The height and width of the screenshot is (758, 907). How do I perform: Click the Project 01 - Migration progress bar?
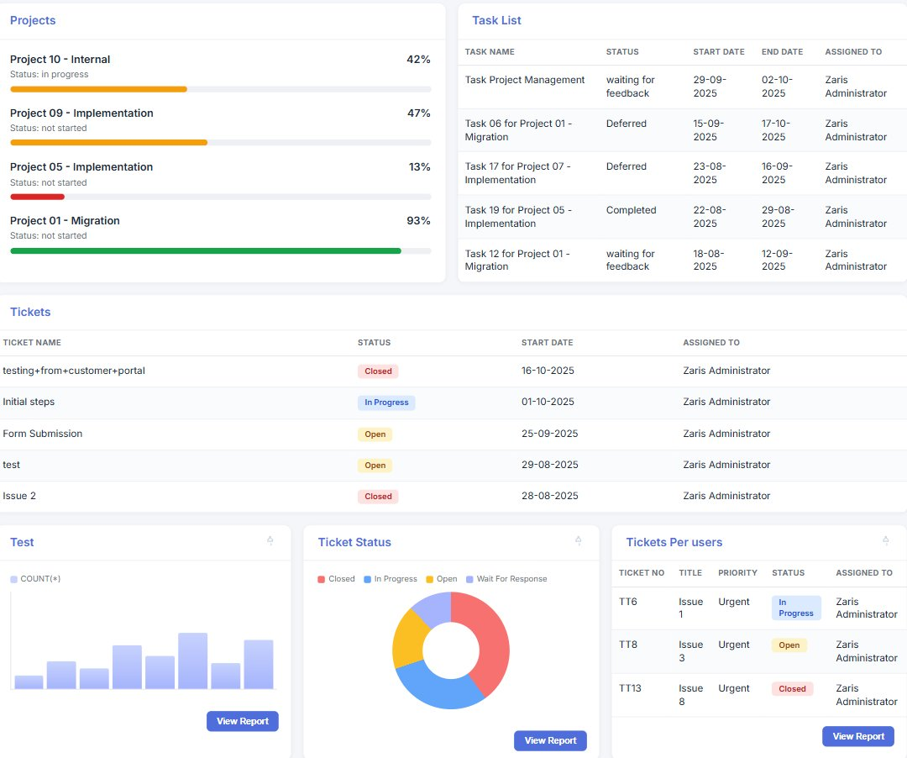(x=220, y=251)
